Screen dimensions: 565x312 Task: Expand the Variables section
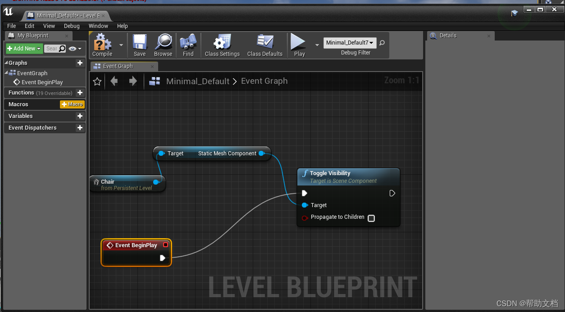[21, 116]
